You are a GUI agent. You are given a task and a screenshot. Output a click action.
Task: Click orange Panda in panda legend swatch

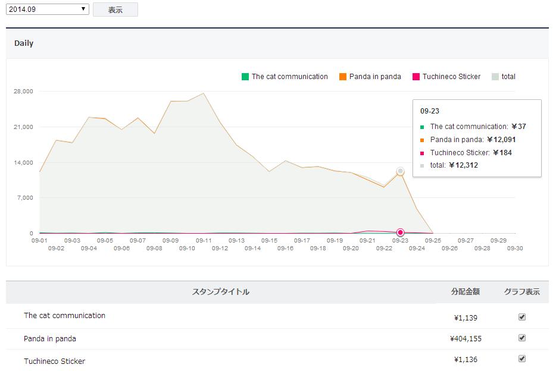click(343, 77)
